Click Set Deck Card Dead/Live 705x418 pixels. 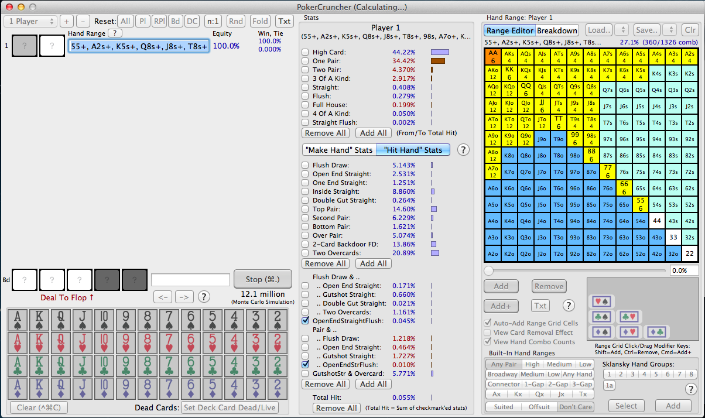pos(230,407)
